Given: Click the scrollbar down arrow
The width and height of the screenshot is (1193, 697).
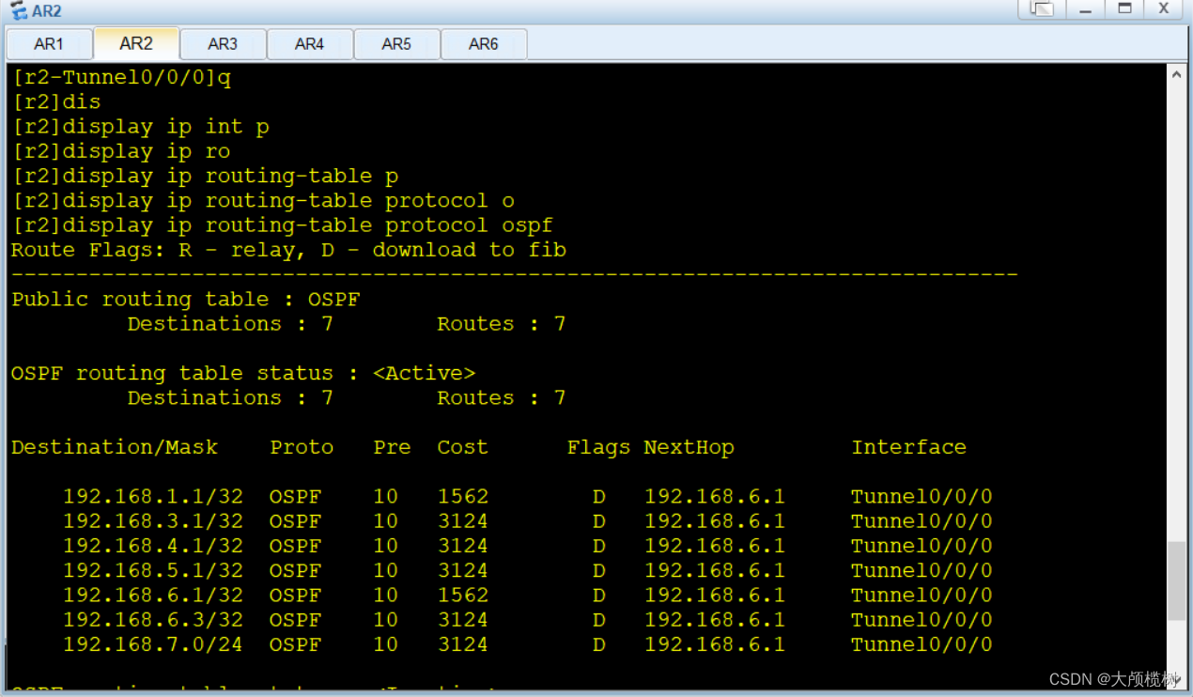Looking at the screenshot, I should point(1176,679).
